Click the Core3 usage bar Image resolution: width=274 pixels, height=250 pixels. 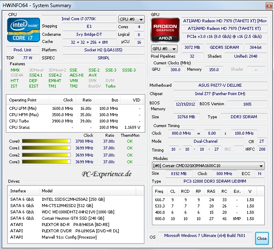[x=46, y=162]
